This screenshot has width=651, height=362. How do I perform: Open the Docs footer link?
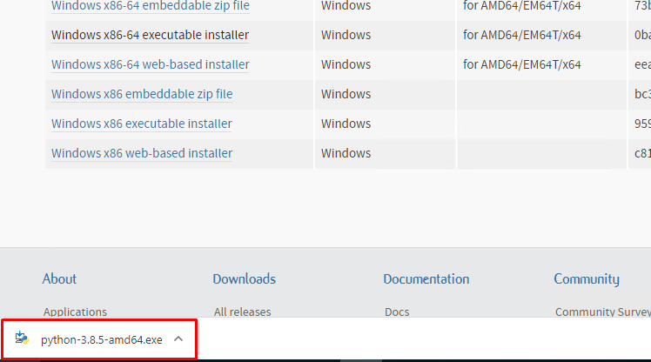[x=397, y=312]
